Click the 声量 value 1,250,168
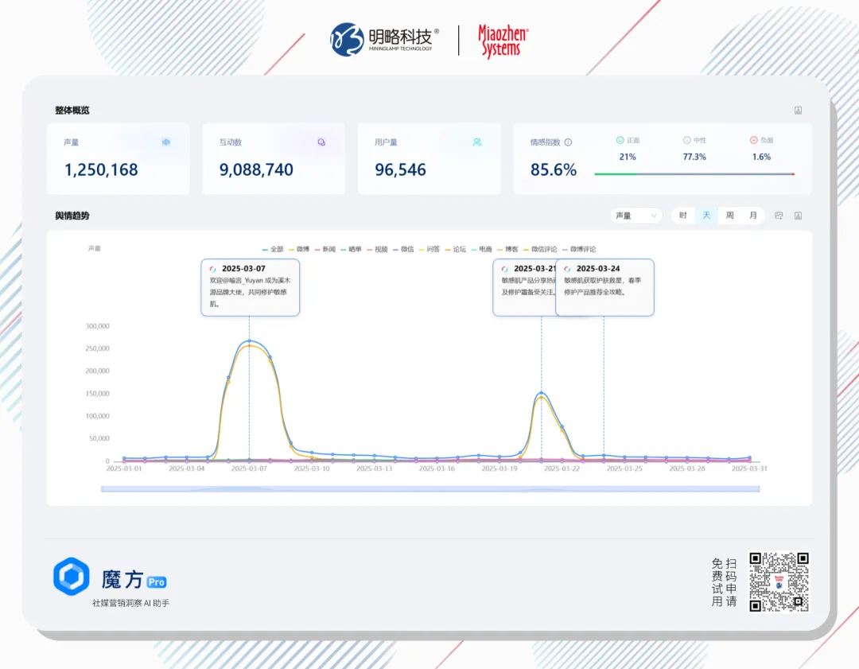The width and height of the screenshot is (859, 669). pos(101,170)
